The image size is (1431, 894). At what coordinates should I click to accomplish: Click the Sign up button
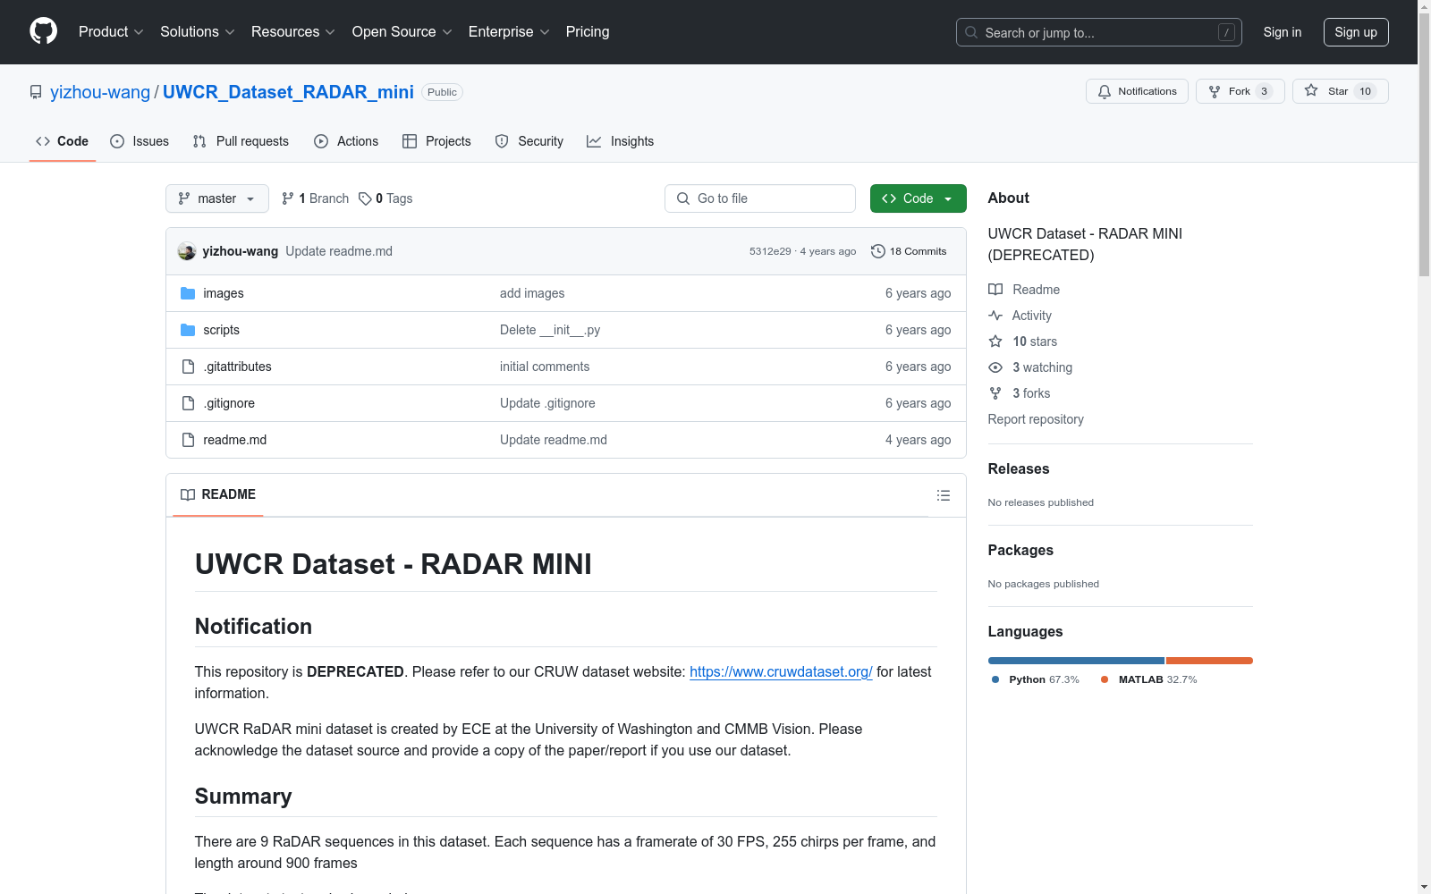(1355, 32)
